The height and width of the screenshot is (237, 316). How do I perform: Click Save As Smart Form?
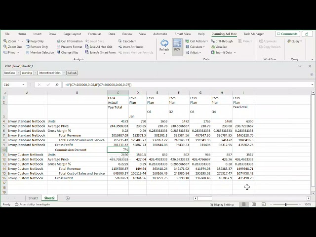coord(100,52)
